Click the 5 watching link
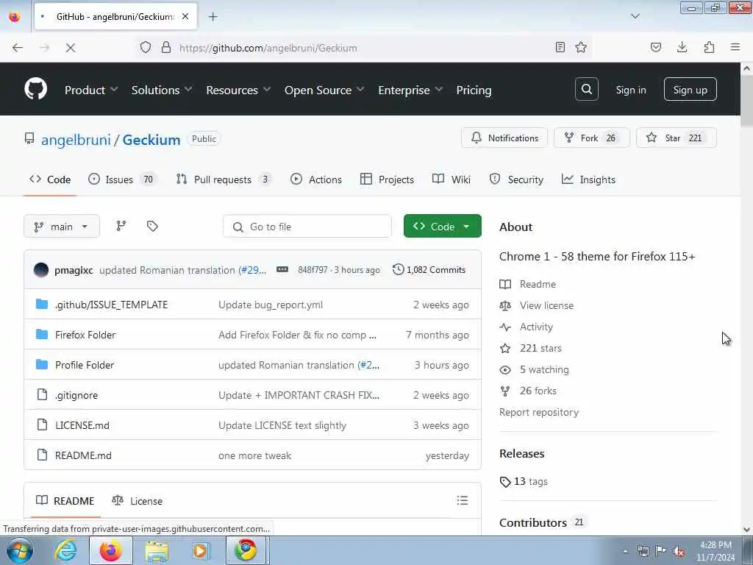753x565 pixels. coord(543,369)
